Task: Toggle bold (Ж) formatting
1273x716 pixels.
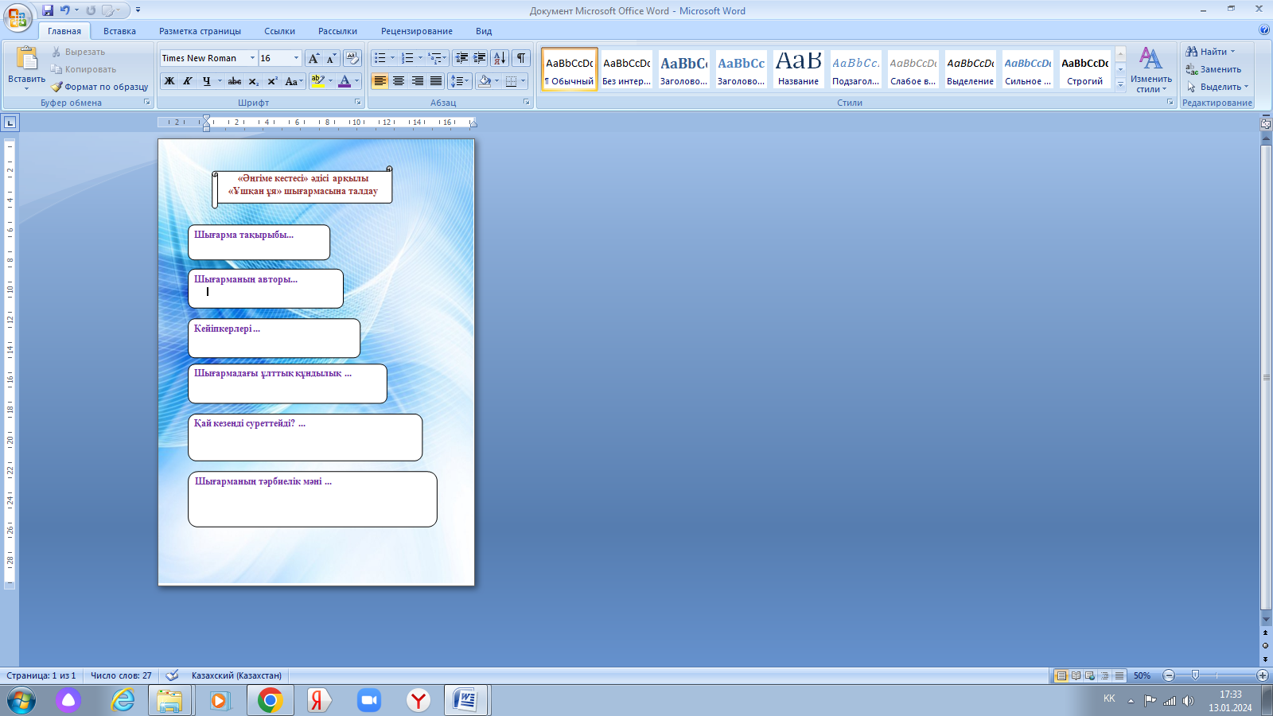Action: [x=169, y=81]
